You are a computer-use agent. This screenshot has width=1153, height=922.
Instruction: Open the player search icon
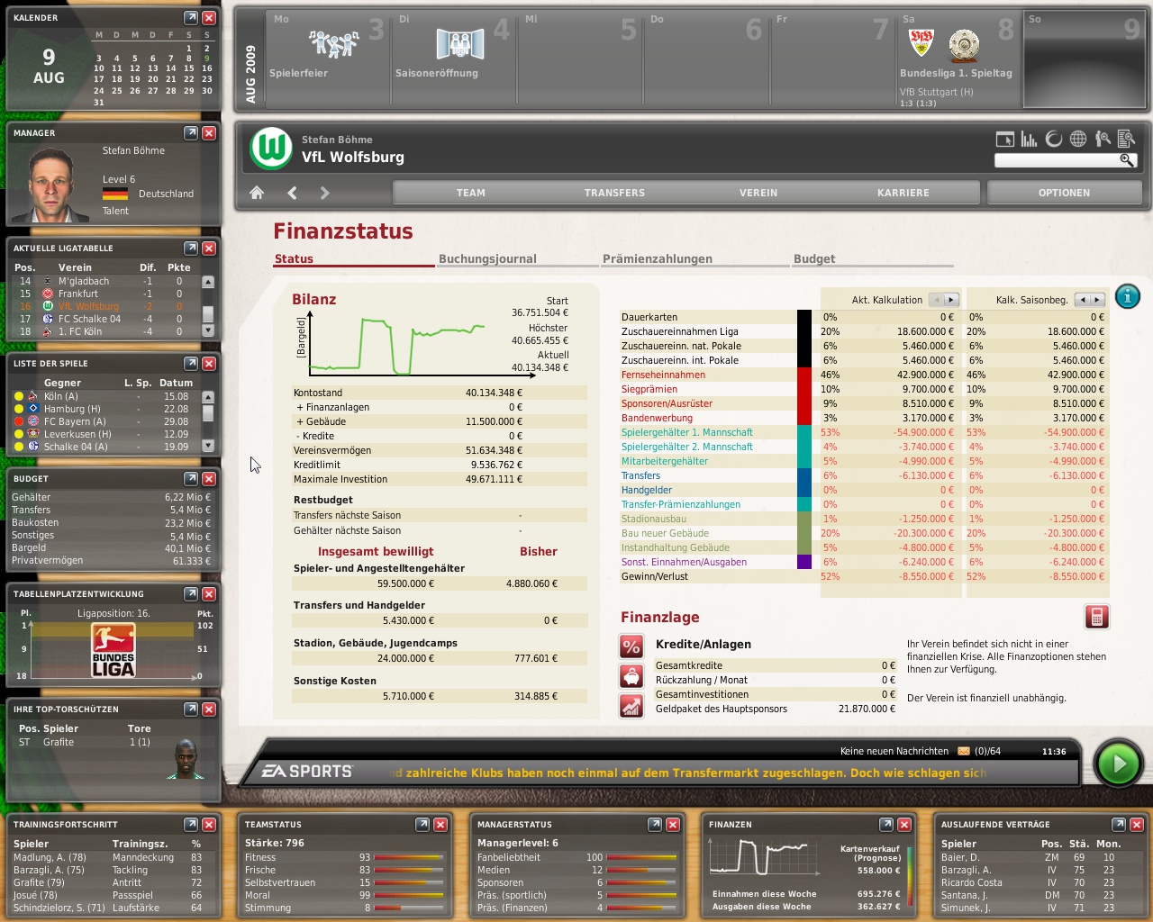(1103, 139)
